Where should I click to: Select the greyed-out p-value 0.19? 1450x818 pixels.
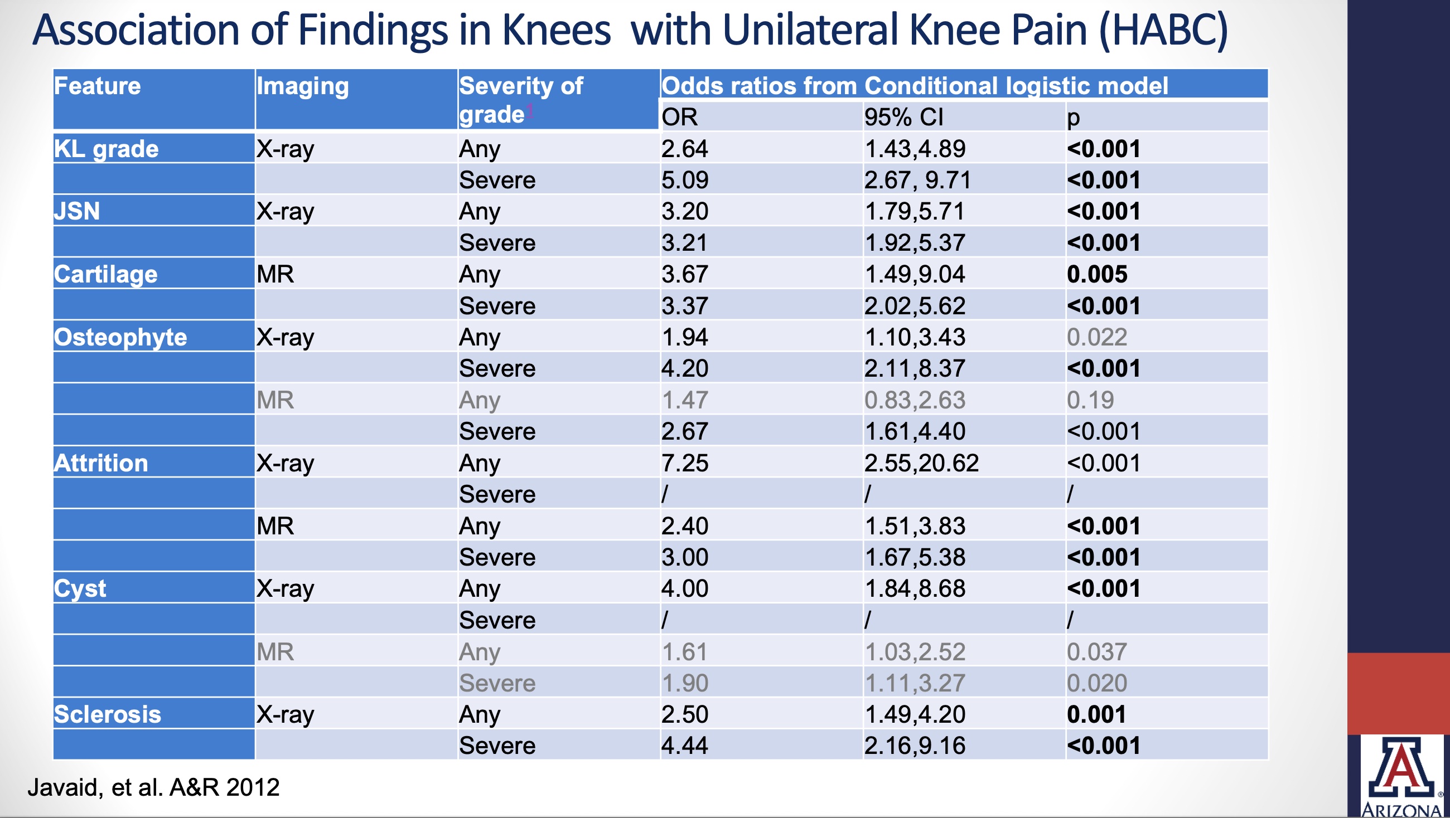1090,400
